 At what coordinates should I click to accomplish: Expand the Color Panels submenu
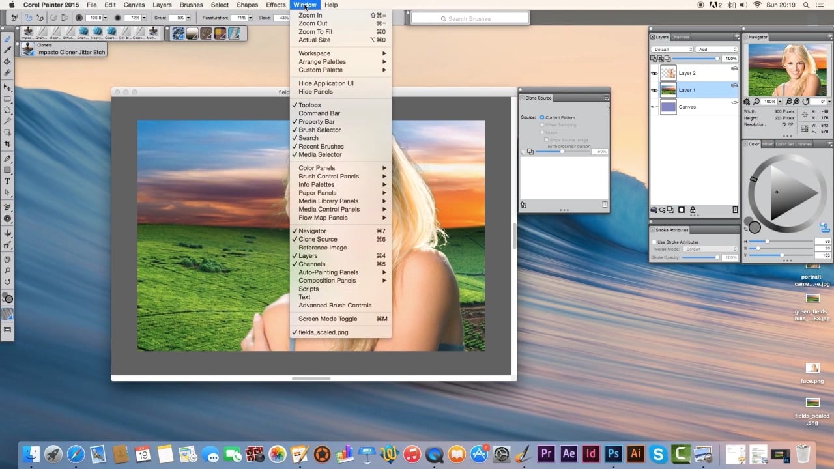[341, 168]
